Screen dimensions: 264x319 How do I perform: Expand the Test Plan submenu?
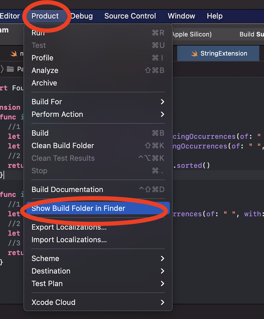tap(47, 284)
